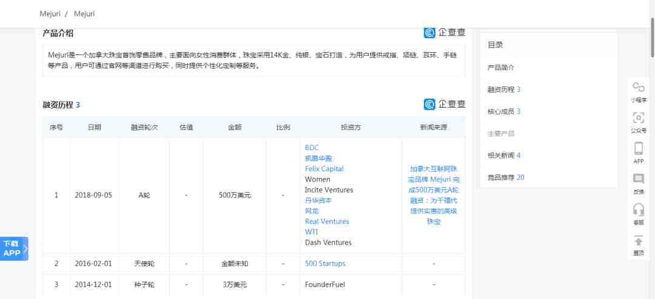The width and height of the screenshot is (655, 299).
Task: Go to 融资历程 3 in the 目录
Action: click(504, 89)
